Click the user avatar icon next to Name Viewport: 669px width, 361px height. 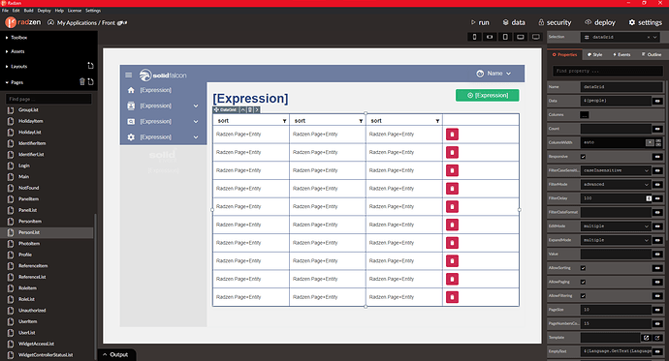click(x=480, y=74)
